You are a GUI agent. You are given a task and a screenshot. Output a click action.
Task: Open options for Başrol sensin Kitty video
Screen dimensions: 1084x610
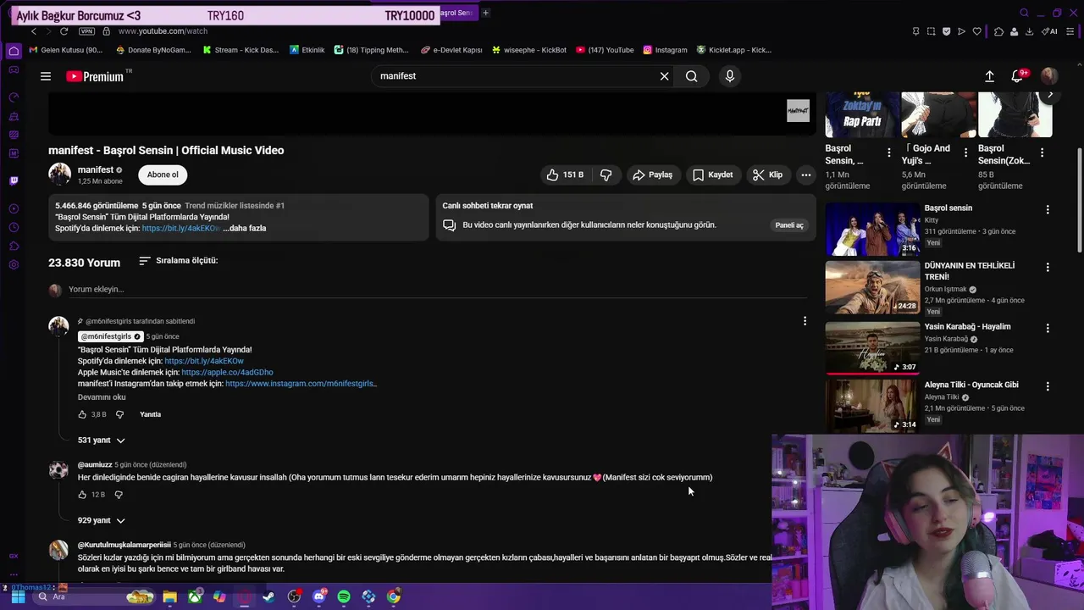[1048, 209]
